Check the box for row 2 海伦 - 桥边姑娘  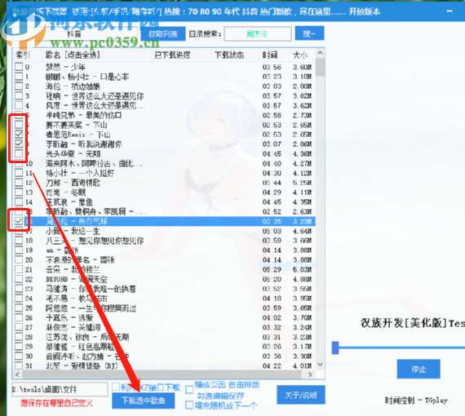19,86
